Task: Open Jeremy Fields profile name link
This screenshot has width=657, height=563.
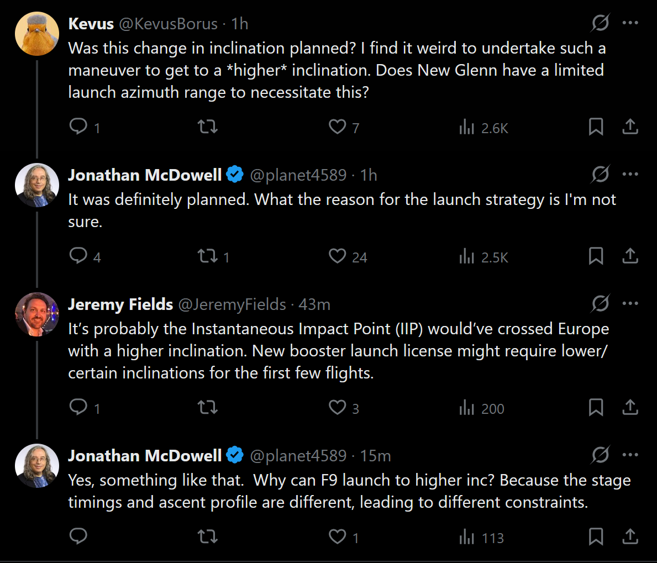Action: pos(120,304)
